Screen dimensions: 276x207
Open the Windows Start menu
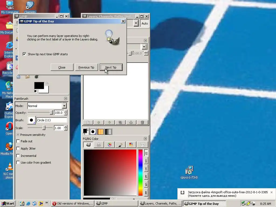pos(8,203)
